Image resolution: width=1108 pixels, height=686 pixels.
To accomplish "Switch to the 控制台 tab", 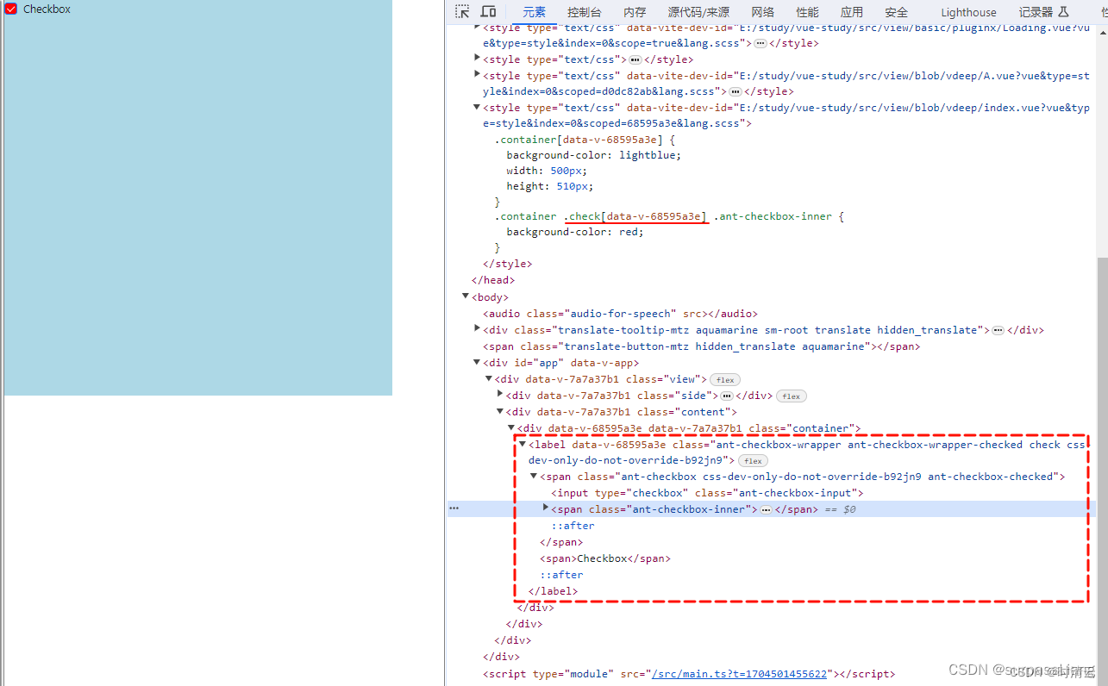I will (585, 12).
